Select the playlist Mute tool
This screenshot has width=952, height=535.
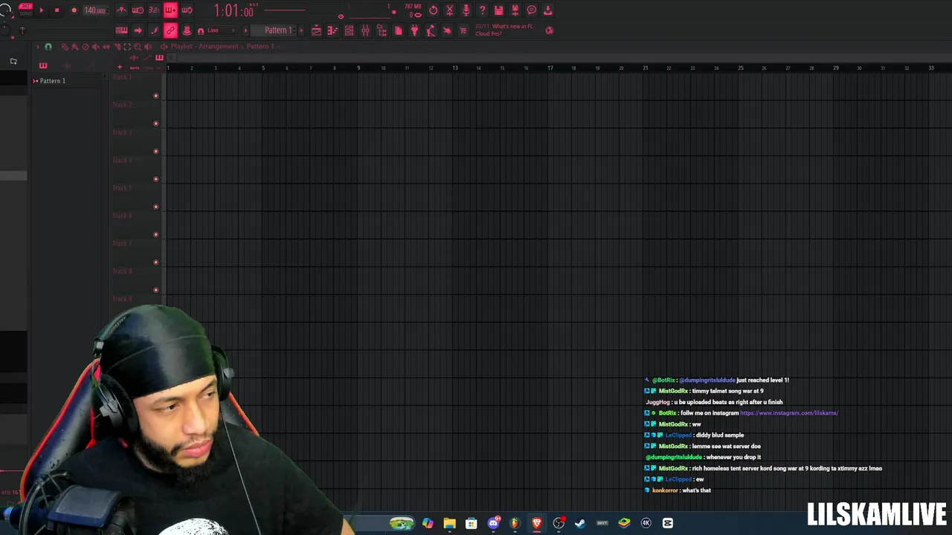[96, 47]
